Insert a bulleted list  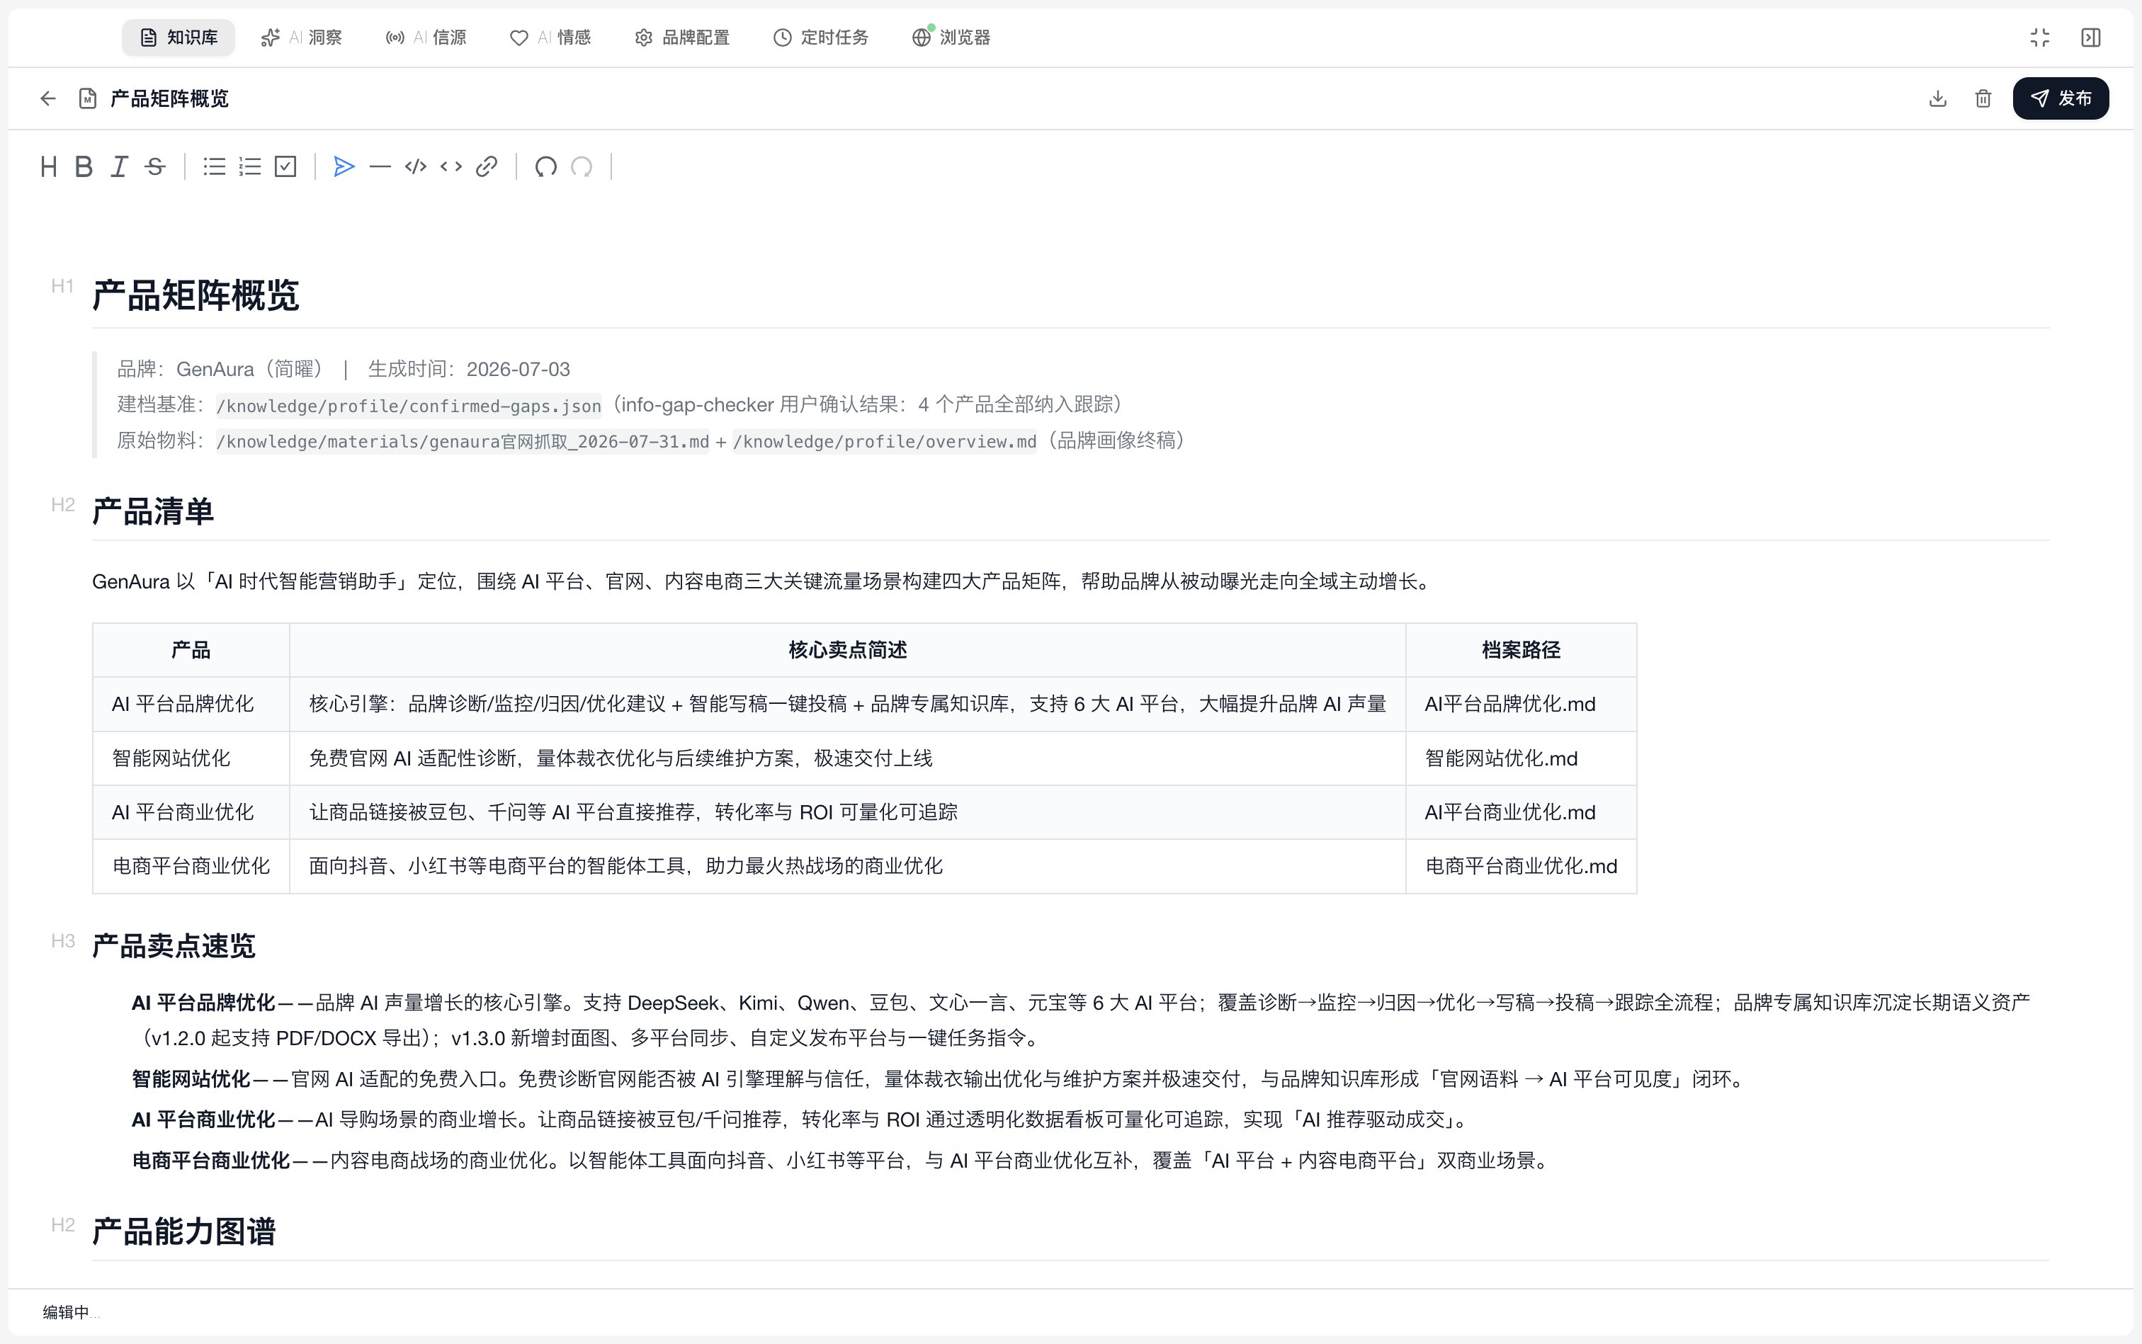point(215,166)
